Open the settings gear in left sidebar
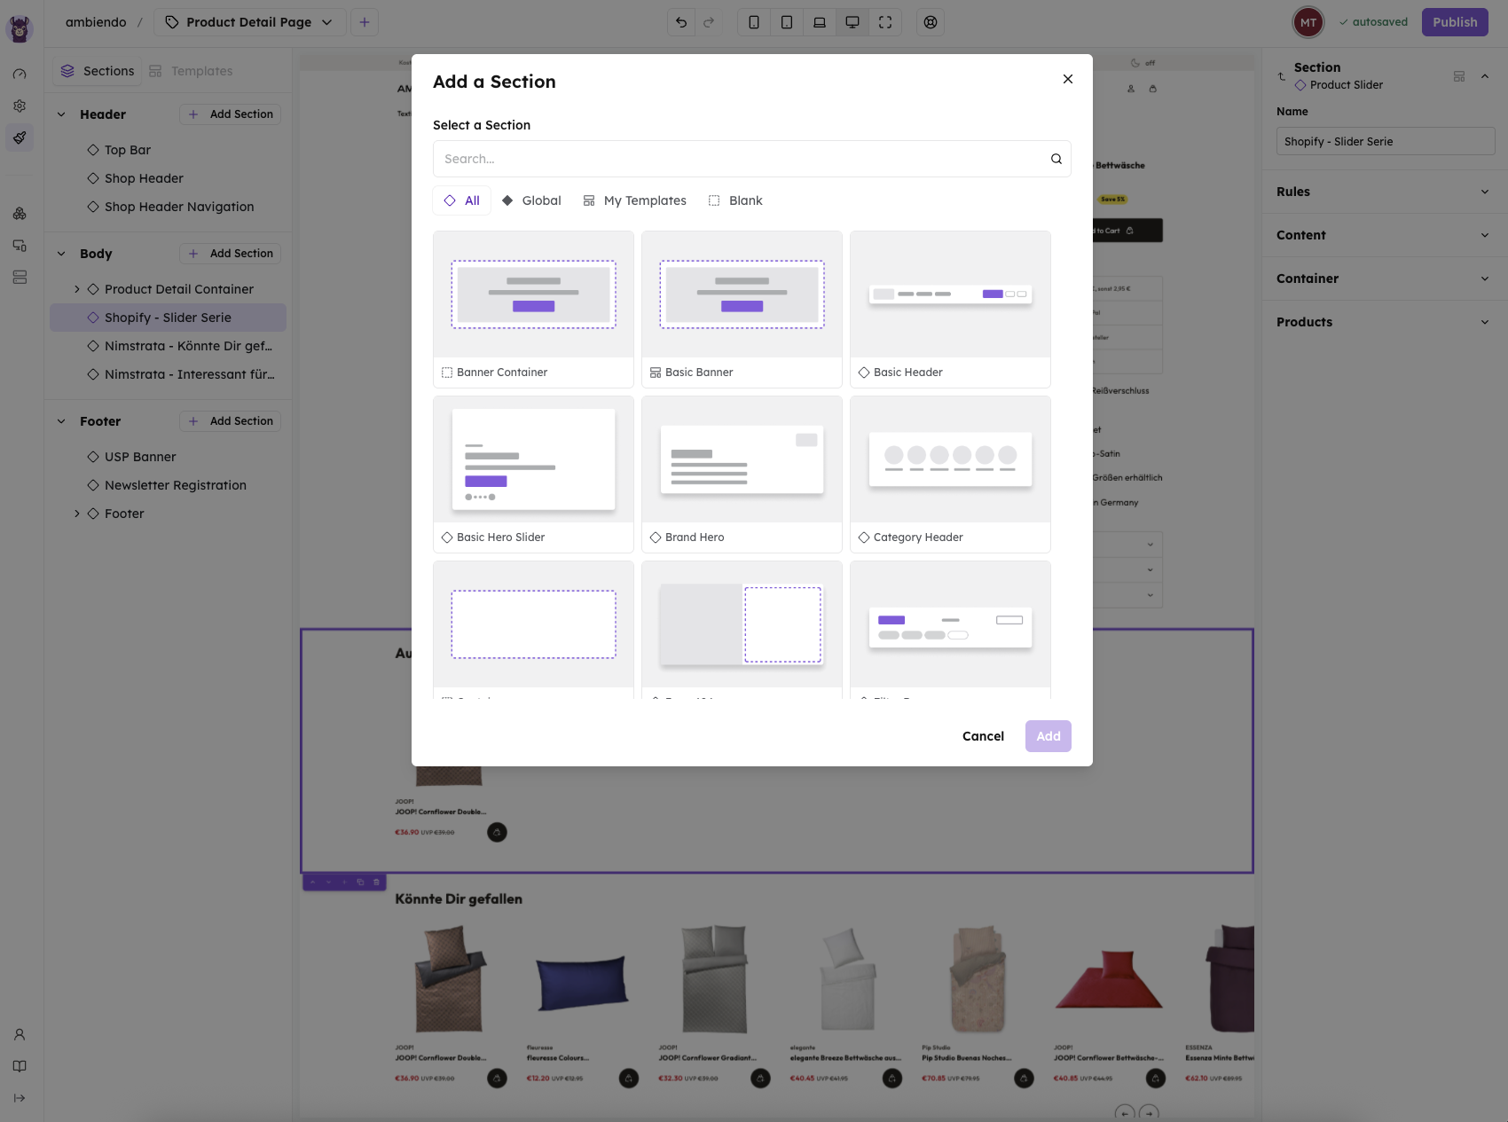 pos(19,106)
